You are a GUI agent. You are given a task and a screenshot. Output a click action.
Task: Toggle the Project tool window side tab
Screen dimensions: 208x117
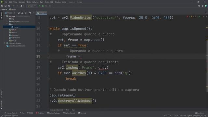[x=1, y=15]
